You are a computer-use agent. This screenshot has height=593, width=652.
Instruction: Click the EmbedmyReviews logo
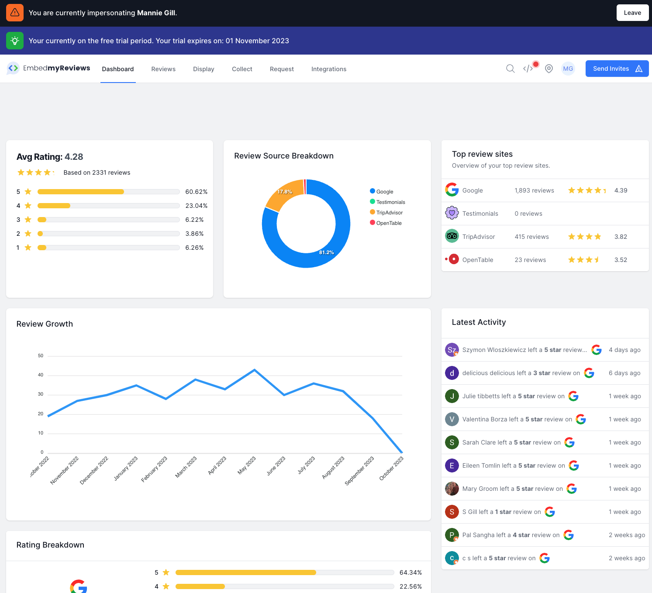[x=49, y=68]
